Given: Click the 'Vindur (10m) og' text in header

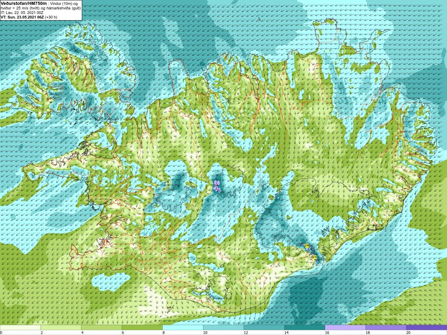Looking at the screenshot, I should 64,3.
